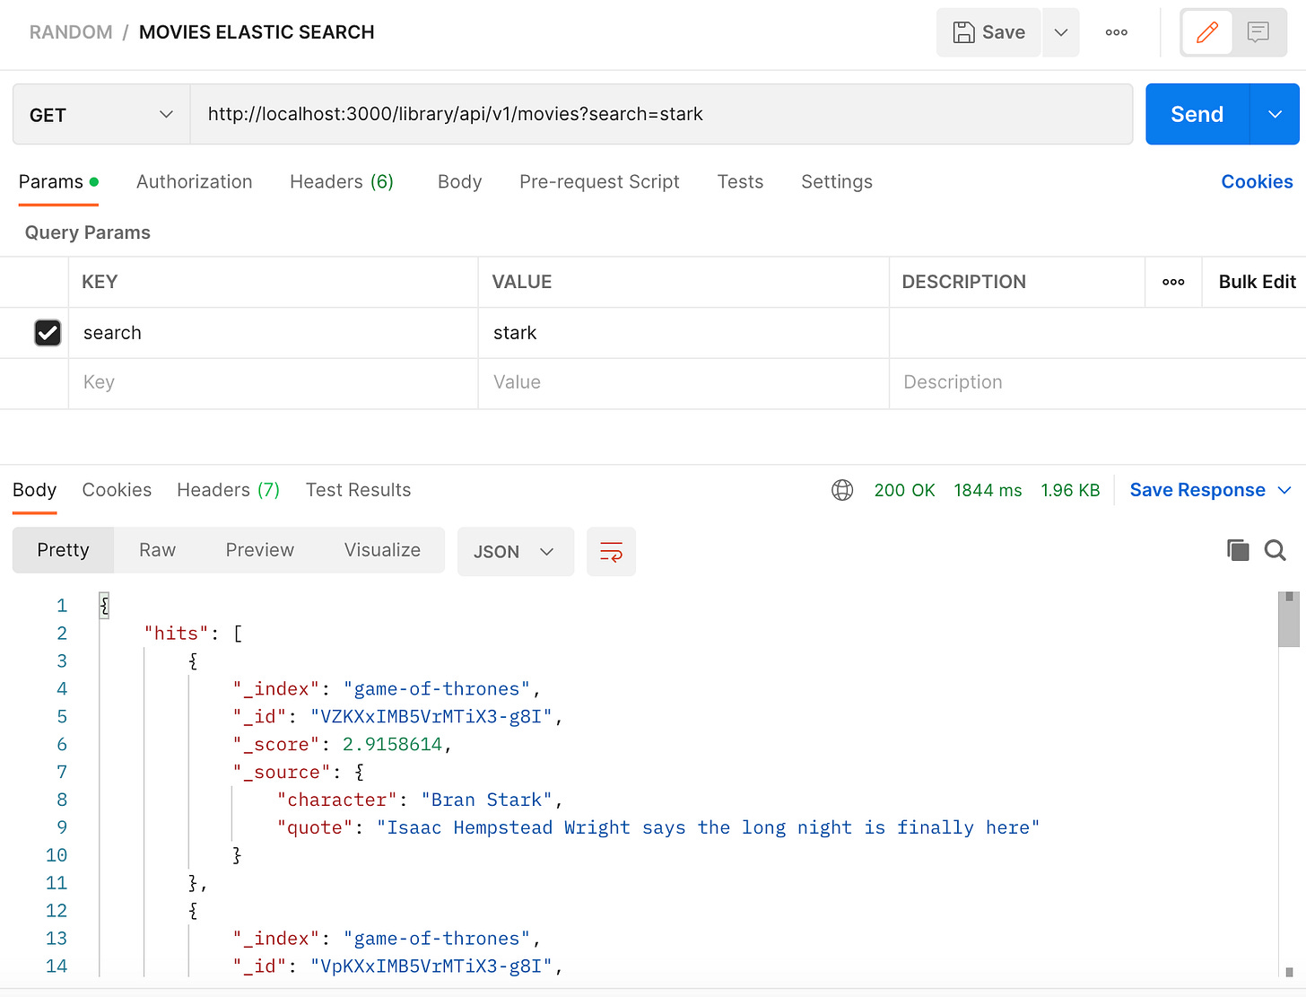Viewport: 1306px width, 997px height.
Task: Open the Params tab
Action: (58, 182)
